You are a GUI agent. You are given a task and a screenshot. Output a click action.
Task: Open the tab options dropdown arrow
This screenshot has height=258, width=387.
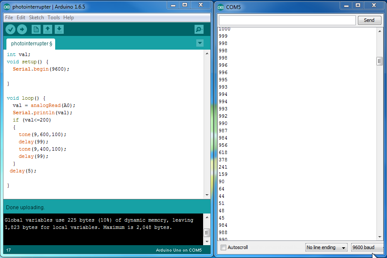tap(200, 43)
